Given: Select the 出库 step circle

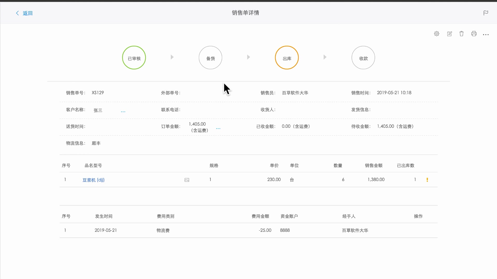Looking at the screenshot, I should coord(287,58).
